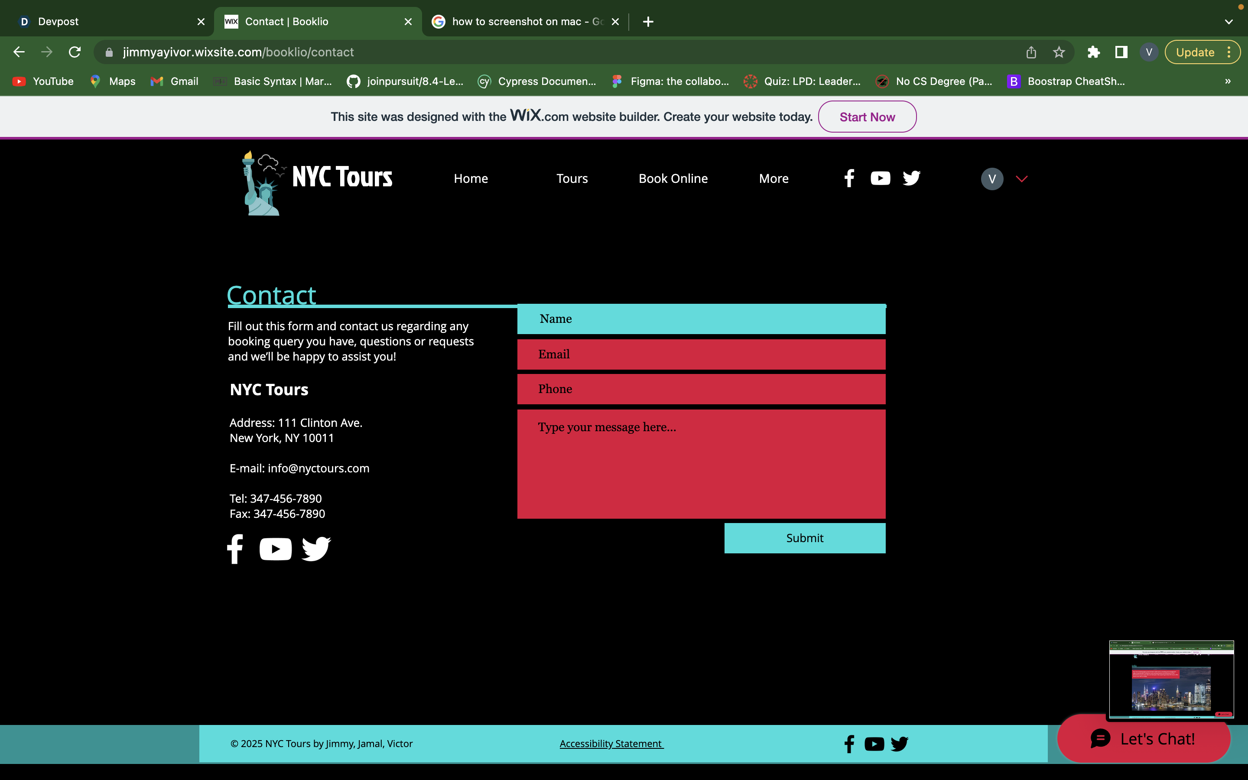Expand the member account menu chevron

point(1022,179)
